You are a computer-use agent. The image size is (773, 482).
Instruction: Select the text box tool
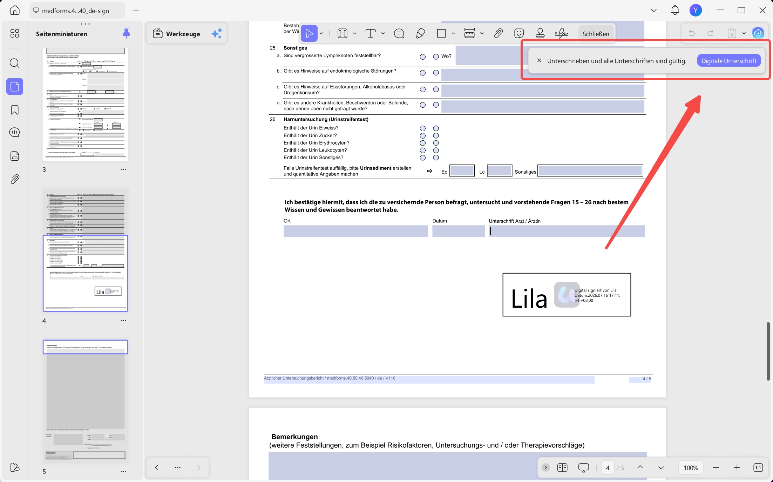(371, 34)
